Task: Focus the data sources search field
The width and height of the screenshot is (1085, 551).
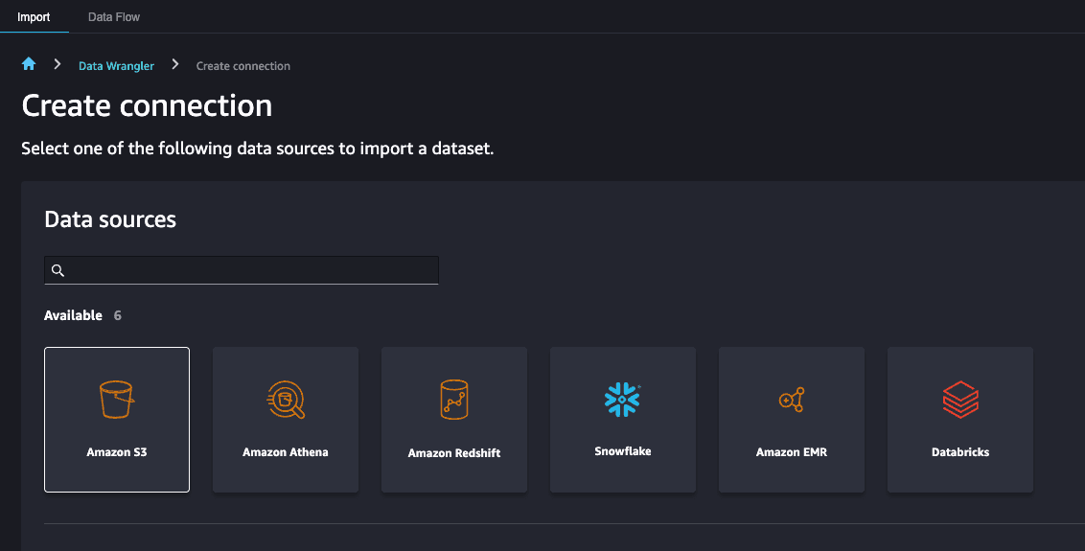Action: tap(242, 270)
